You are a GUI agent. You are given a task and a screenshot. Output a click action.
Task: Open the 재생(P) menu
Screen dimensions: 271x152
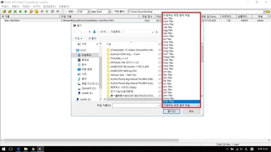tap(26, 6)
